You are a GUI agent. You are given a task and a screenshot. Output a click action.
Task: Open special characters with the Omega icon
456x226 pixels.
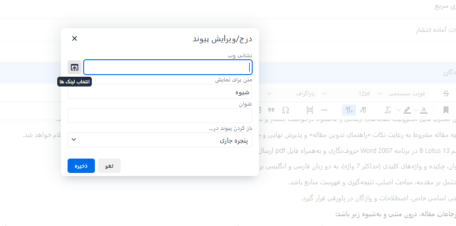[x=285, y=110]
